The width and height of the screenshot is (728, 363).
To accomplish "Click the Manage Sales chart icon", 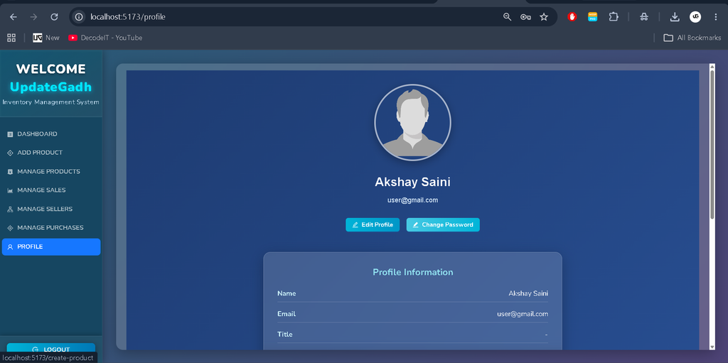I will [x=10, y=191].
